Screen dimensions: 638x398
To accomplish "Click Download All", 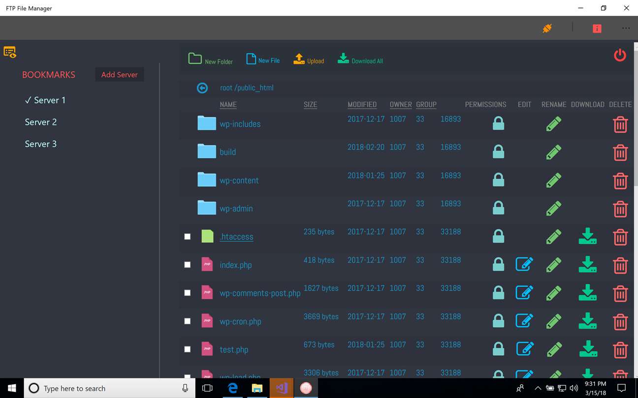I will [x=360, y=59].
